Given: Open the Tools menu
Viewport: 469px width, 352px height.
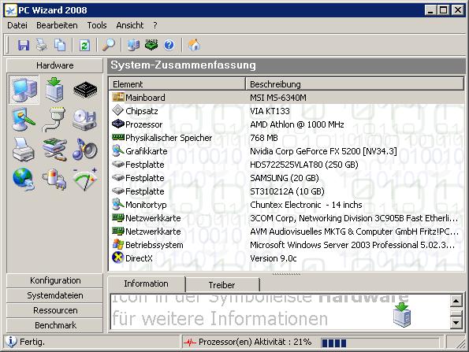Looking at the screenshot, I should (x=97, y=25).
